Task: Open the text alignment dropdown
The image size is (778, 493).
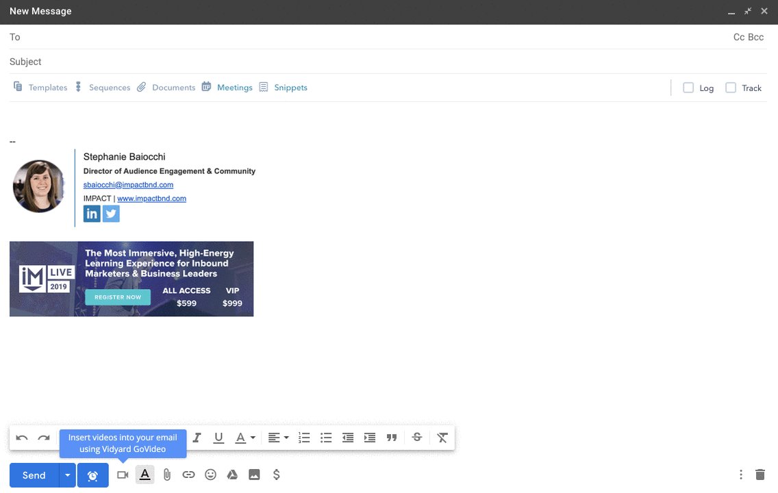Action: (x=278, y=438)
